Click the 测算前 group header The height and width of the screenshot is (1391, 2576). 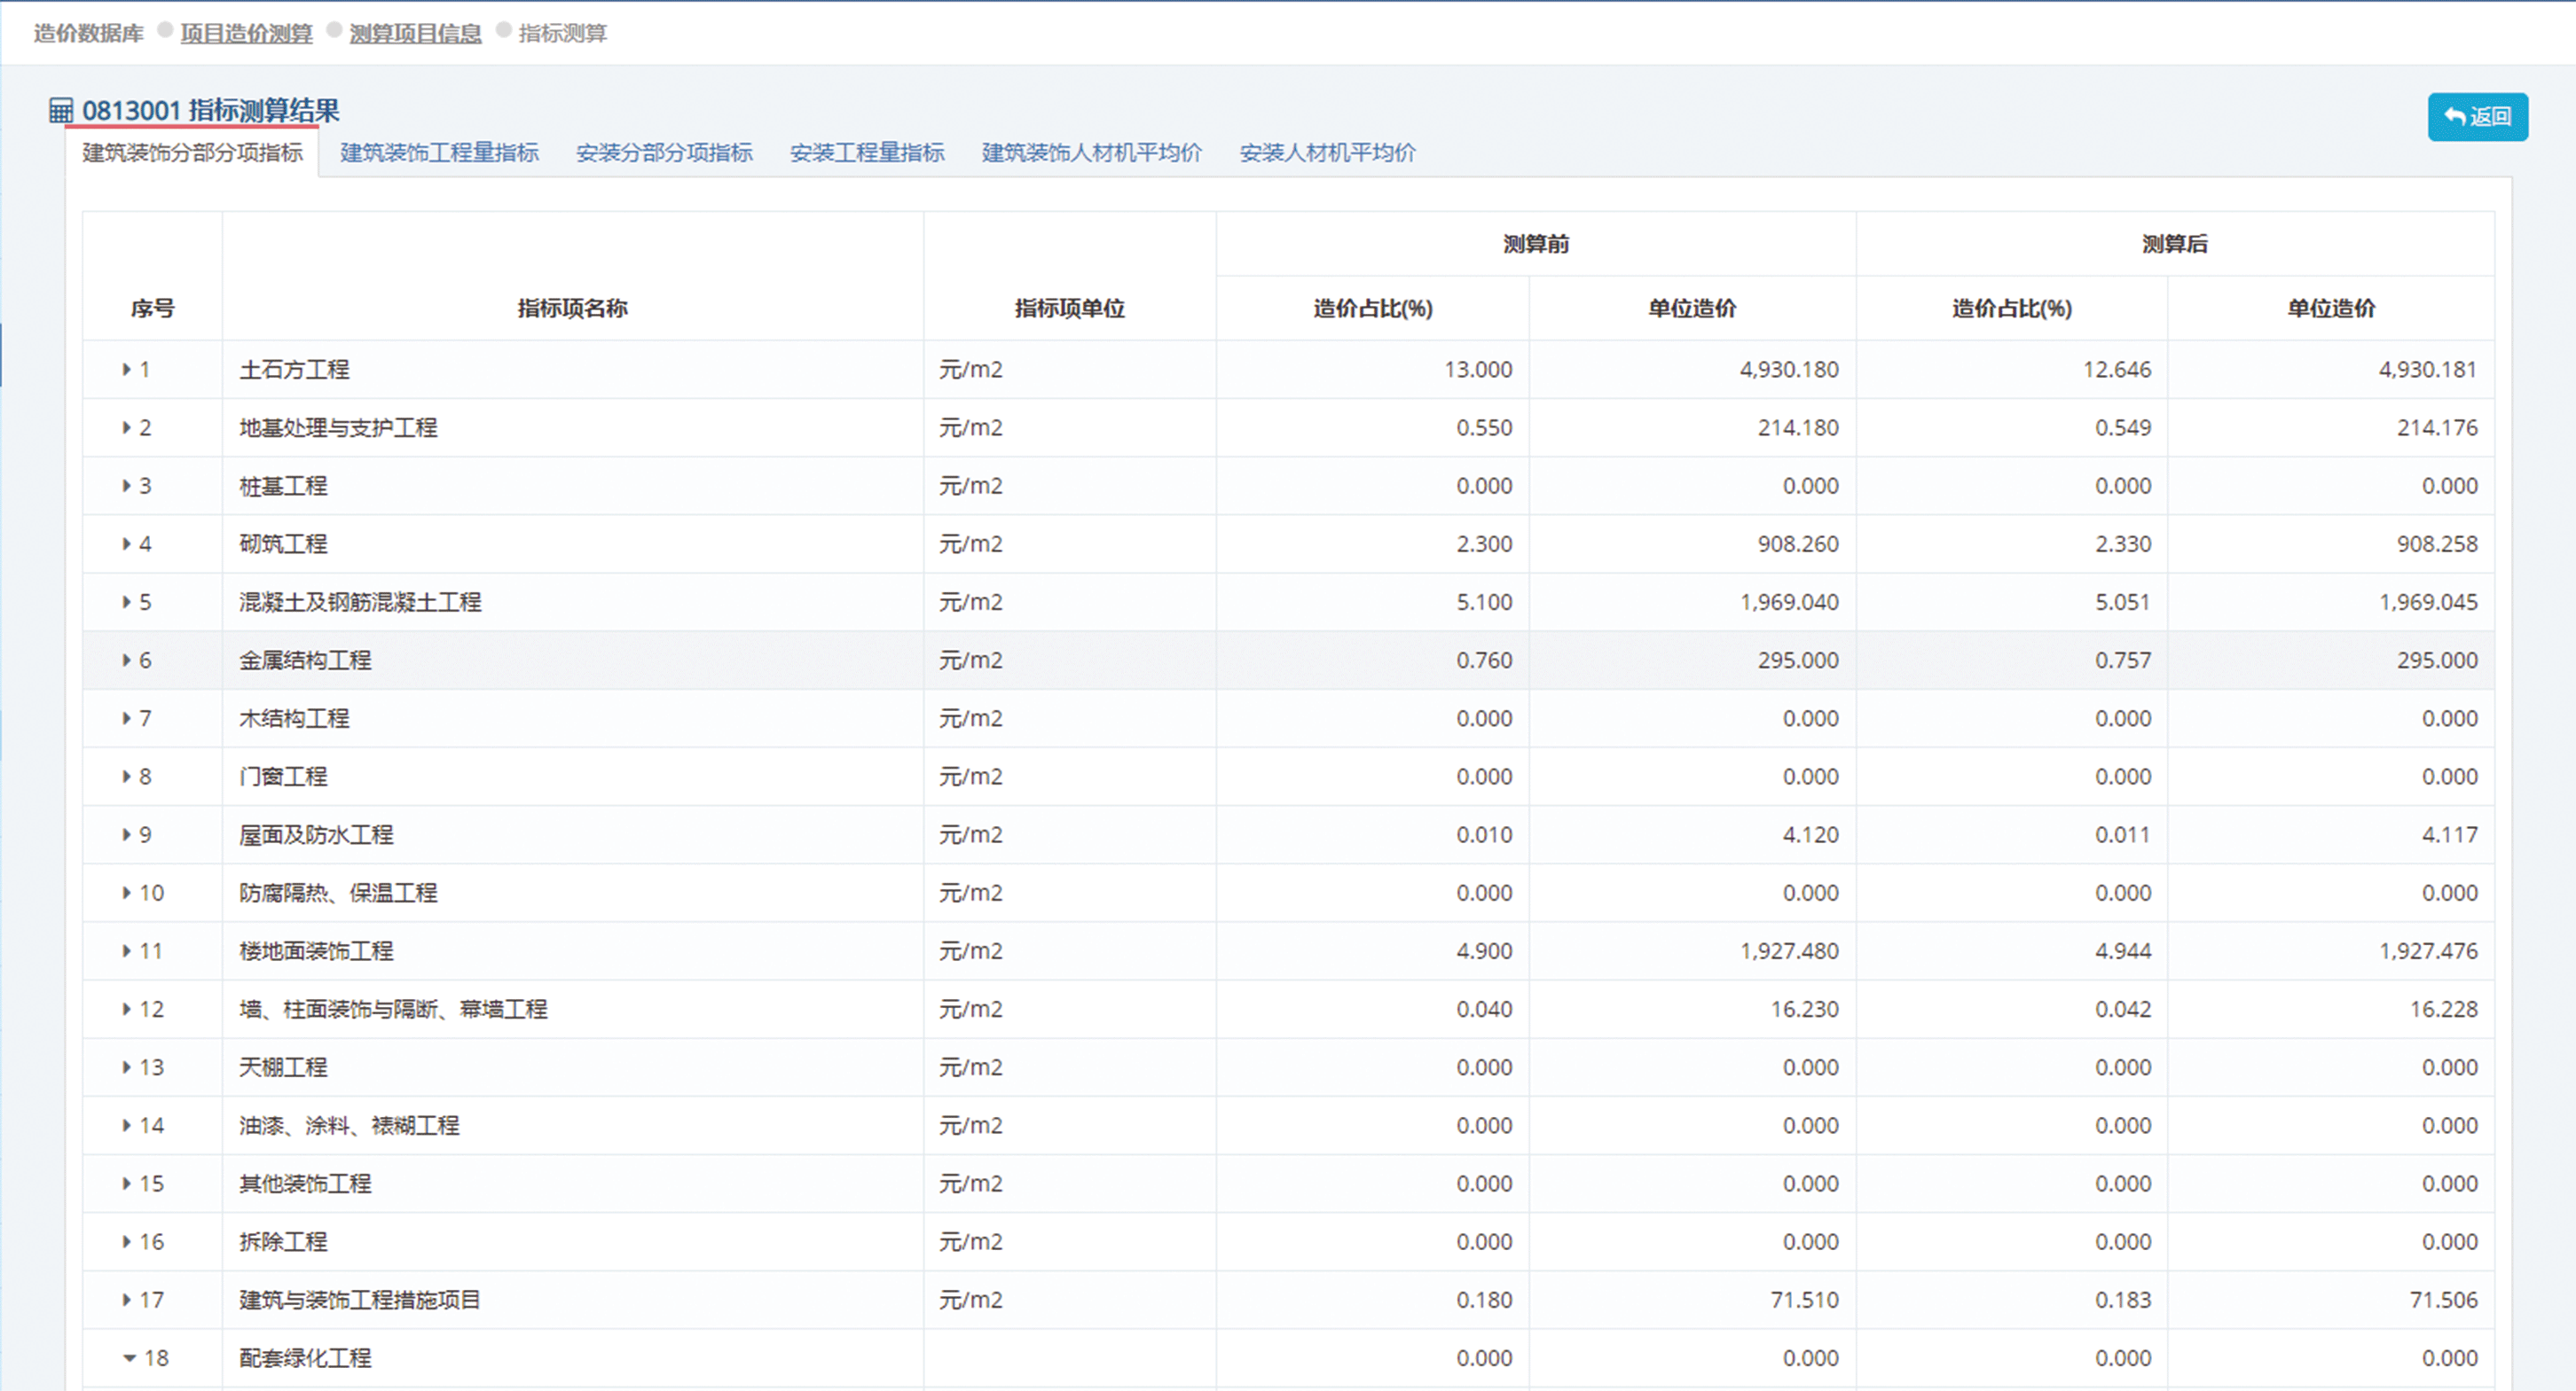pos(1535,244)
